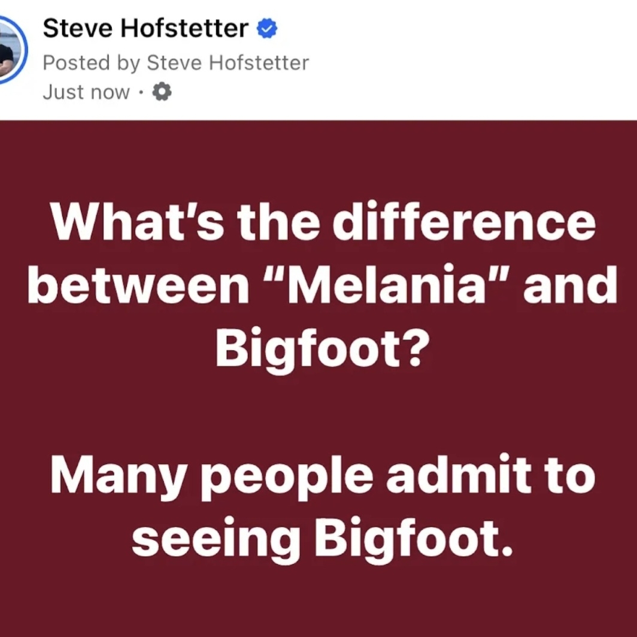Click the 'Posted by Steve Hofstetter' byline

[175, 62]
